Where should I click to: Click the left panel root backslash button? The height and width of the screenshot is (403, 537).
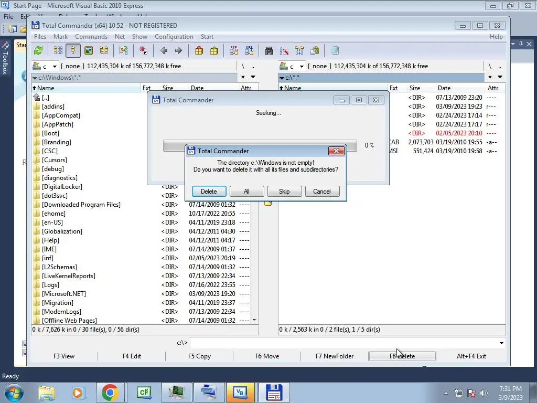click(243, 66)
